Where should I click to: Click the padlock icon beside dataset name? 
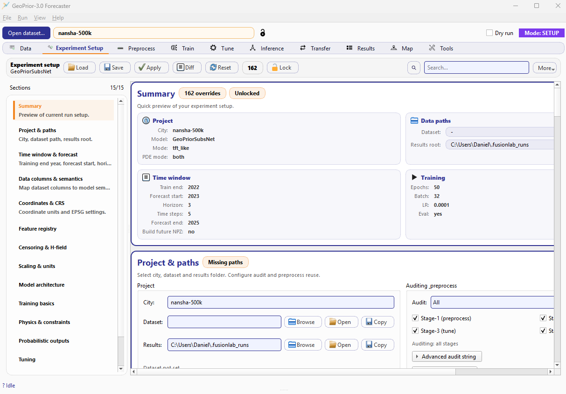[x=263, y=33]
